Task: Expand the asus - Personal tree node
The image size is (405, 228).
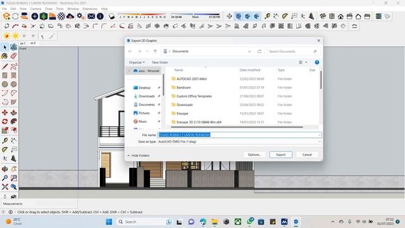Action: (x=129, y=71)
